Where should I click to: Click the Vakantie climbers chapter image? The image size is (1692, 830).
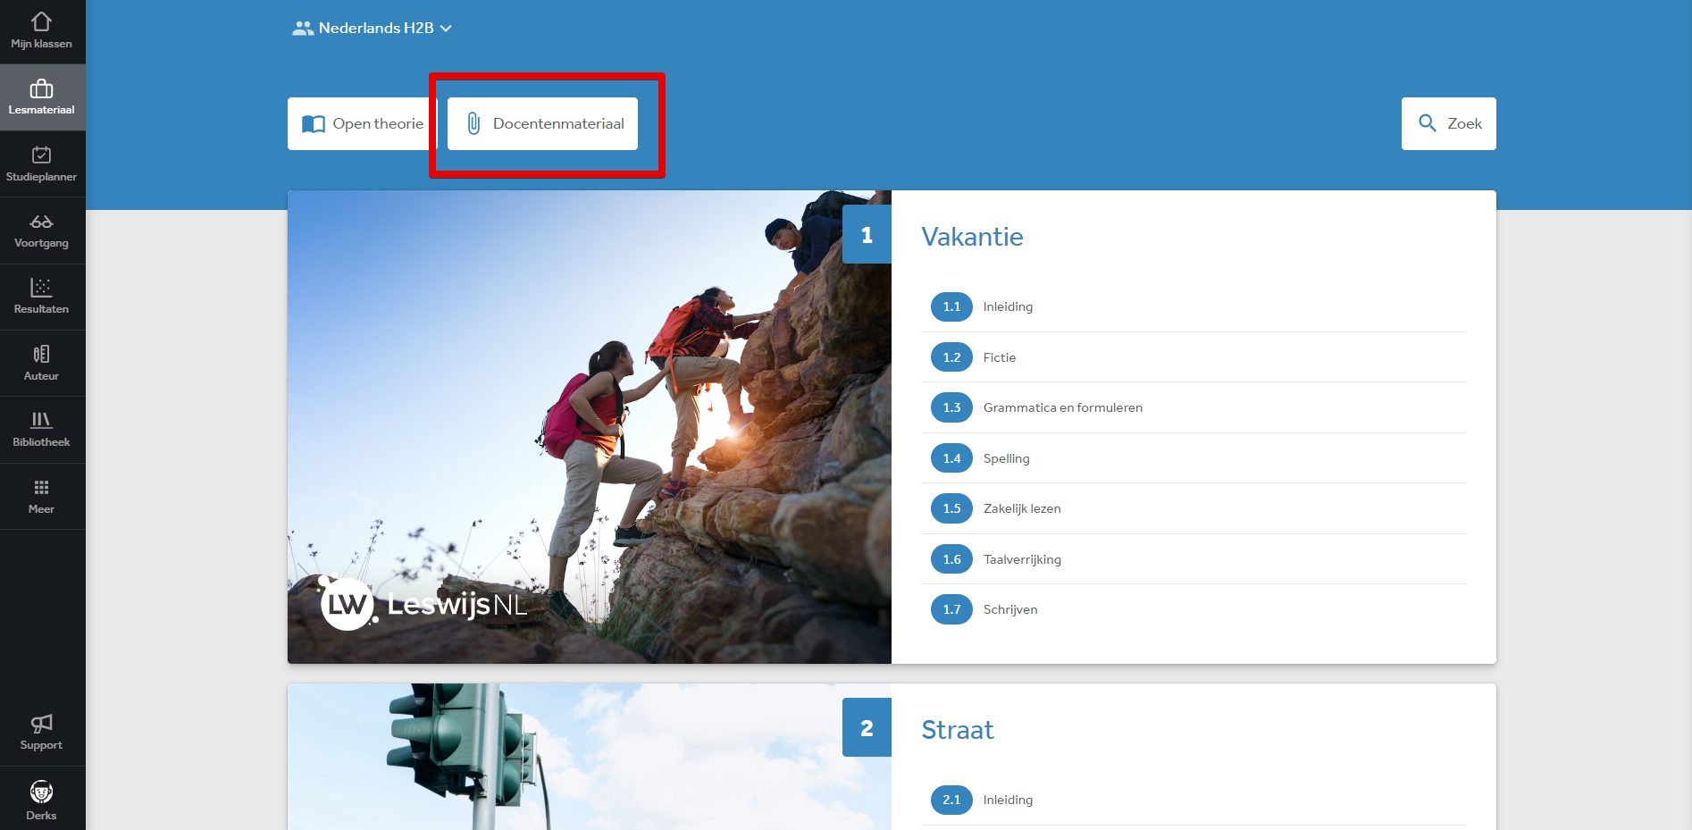pyautogui.click(x=590, y=427)
